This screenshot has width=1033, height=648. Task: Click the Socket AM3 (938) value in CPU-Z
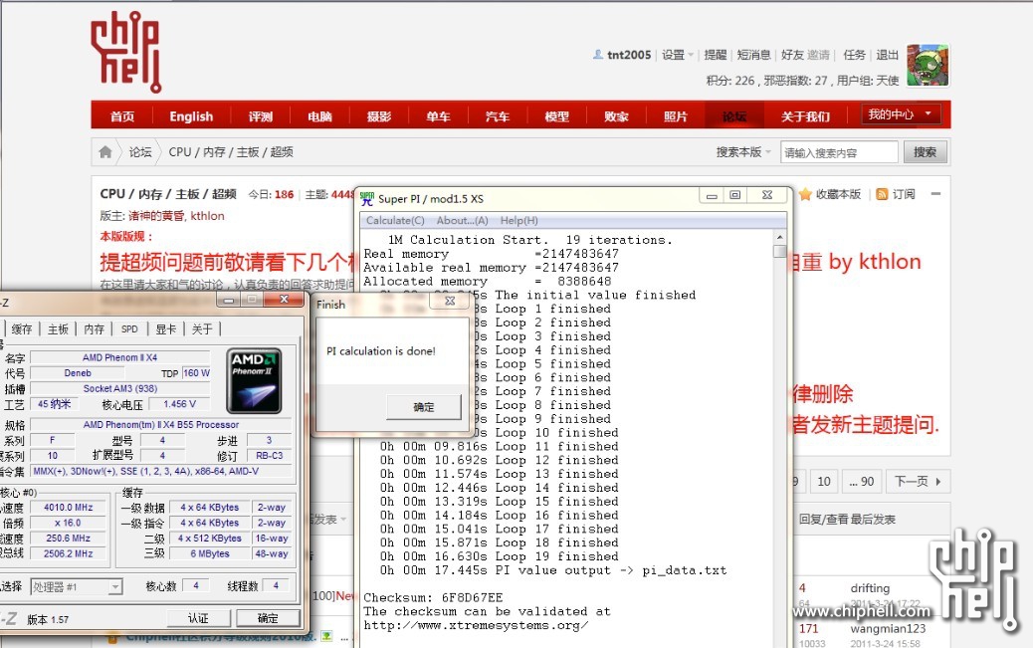click(x=119, y=389)
